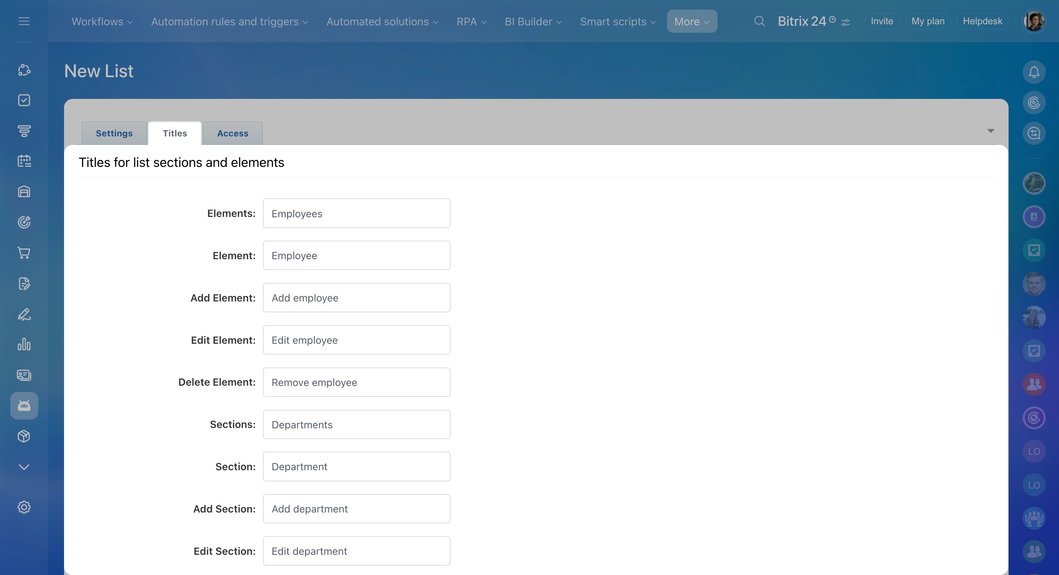Screen dimensions: 1059x575
Task: Open the Market cube sidebar icon
Action: 24,436
